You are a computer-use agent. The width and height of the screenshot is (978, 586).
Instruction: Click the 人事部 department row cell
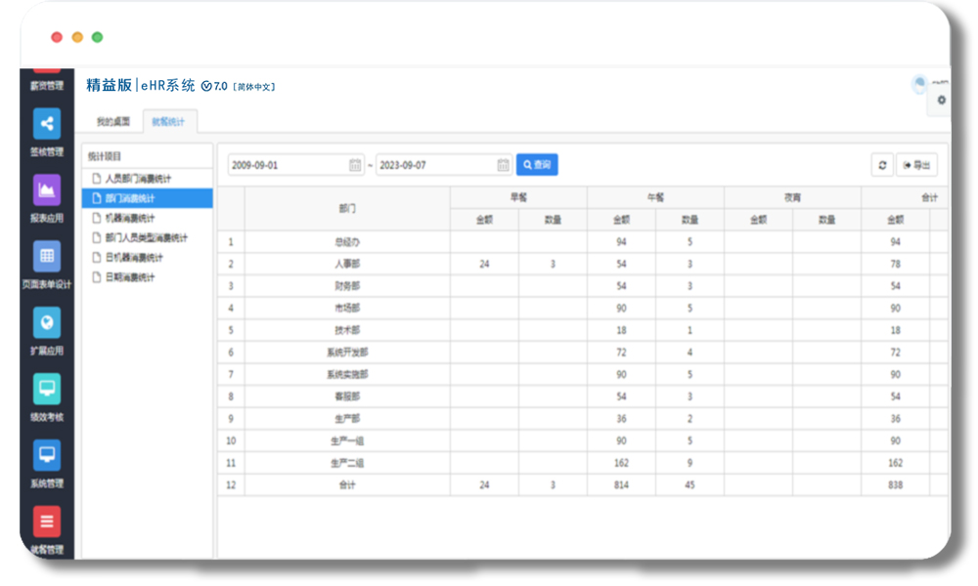347,264
